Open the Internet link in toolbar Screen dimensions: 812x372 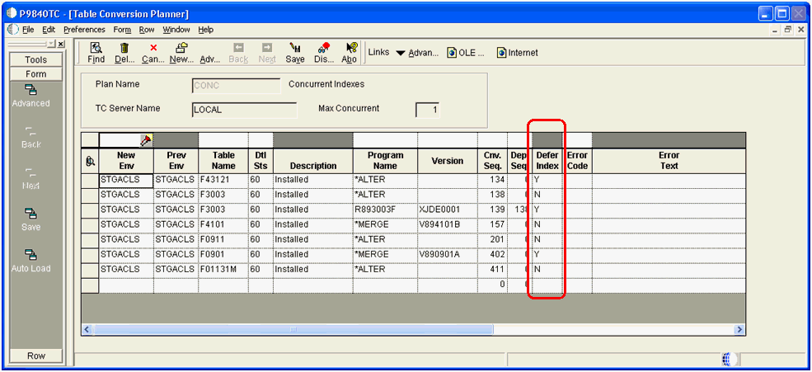[517, 53]
